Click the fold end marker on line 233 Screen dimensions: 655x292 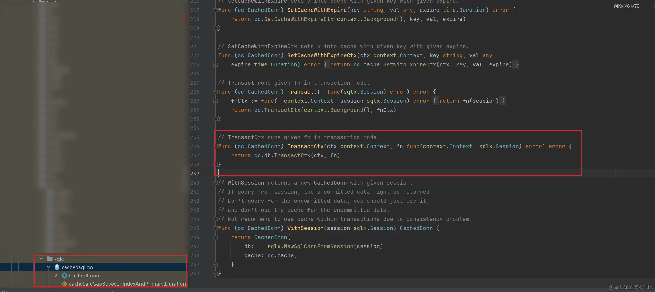215,119
